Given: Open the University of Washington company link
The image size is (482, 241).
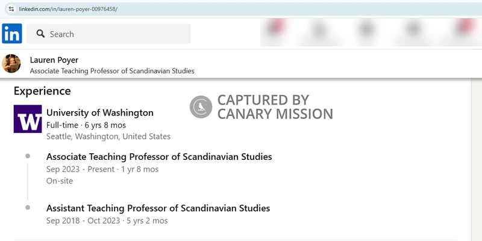Looking at the screenshot, I should click(x=100, y=112).
